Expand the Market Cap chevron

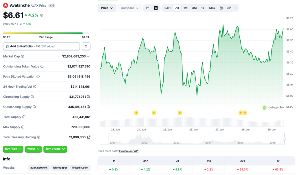pos(88,56)
